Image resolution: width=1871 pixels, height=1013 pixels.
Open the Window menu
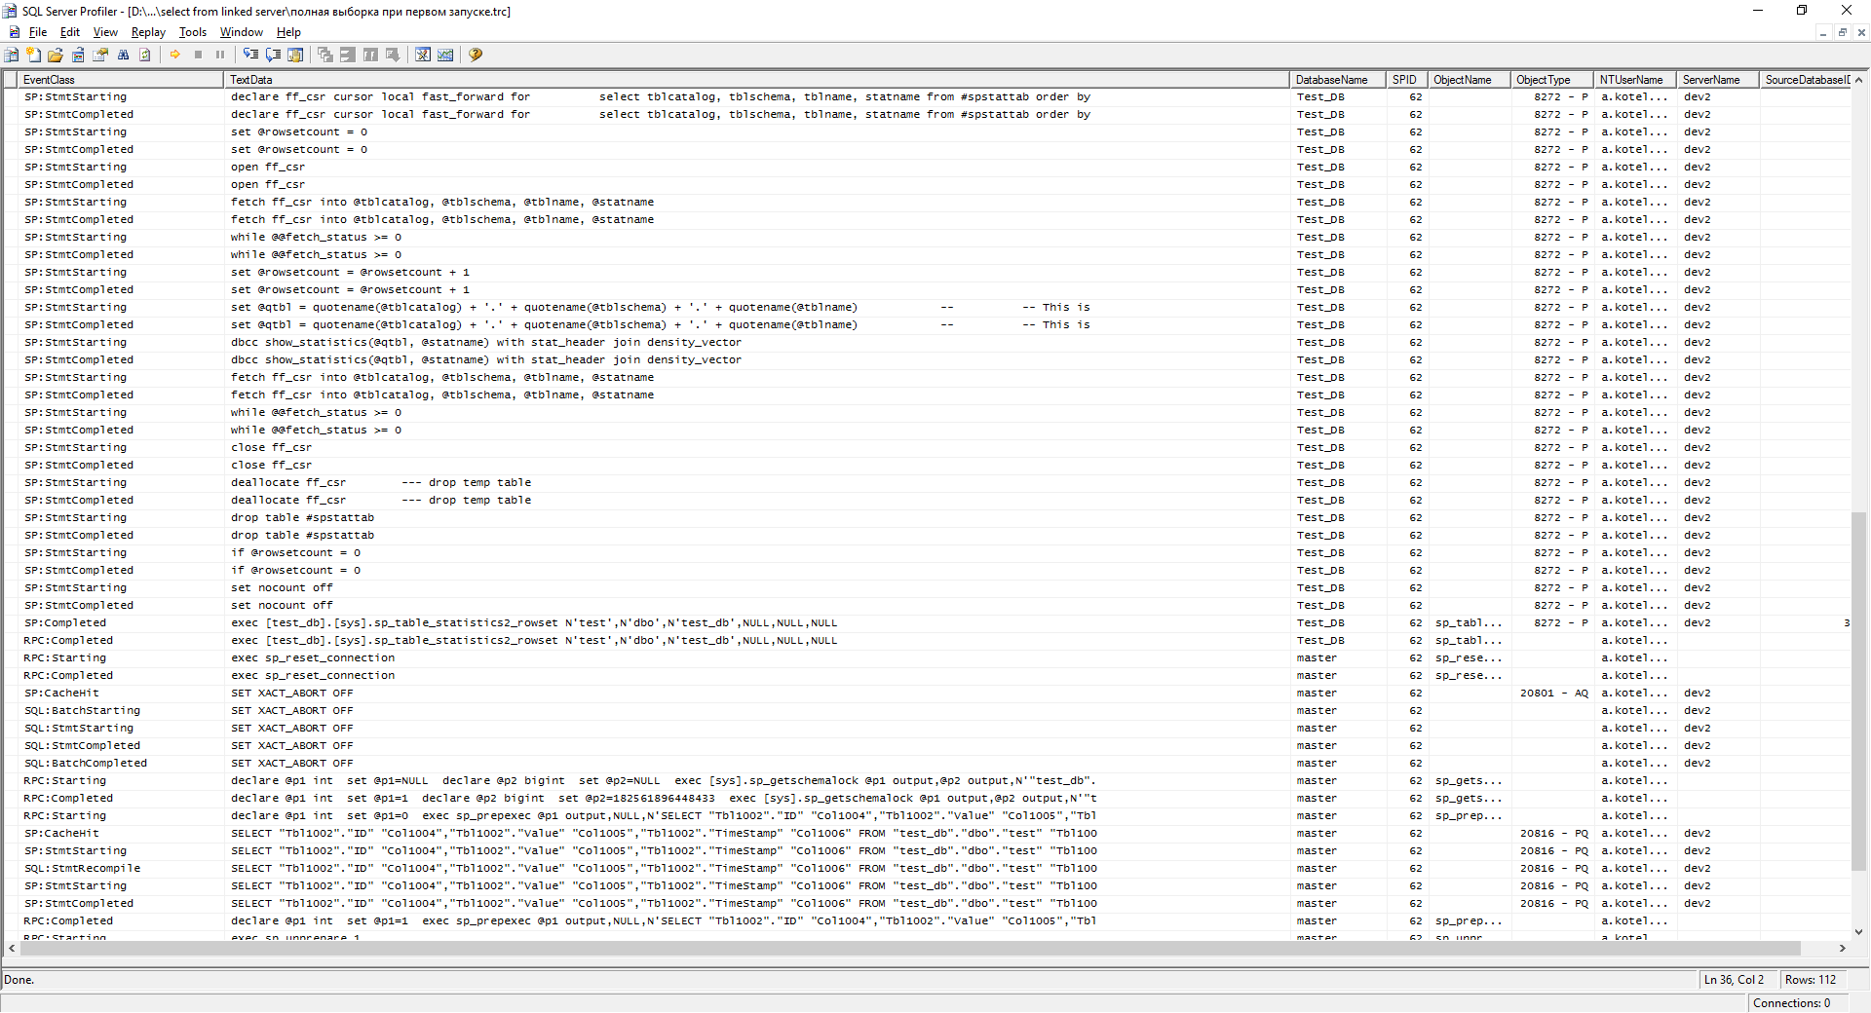(242, 32)
